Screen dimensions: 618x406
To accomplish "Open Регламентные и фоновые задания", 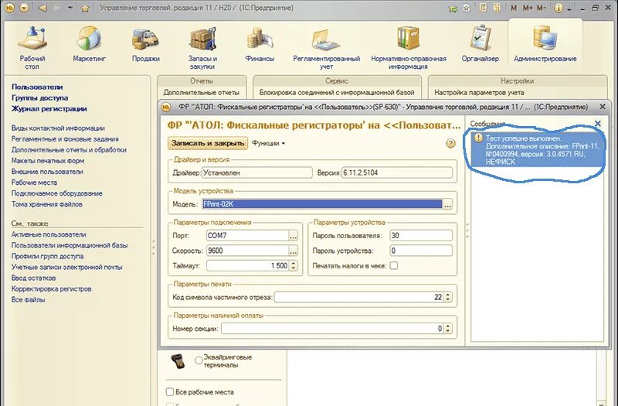I will (x=65, y=139).
